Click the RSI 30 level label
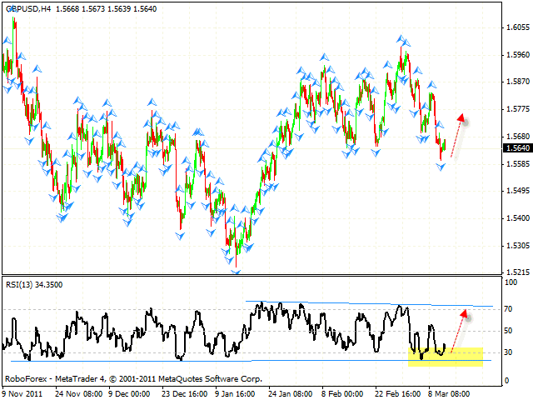Screen dimensions: 533x400 coord(508,352)
